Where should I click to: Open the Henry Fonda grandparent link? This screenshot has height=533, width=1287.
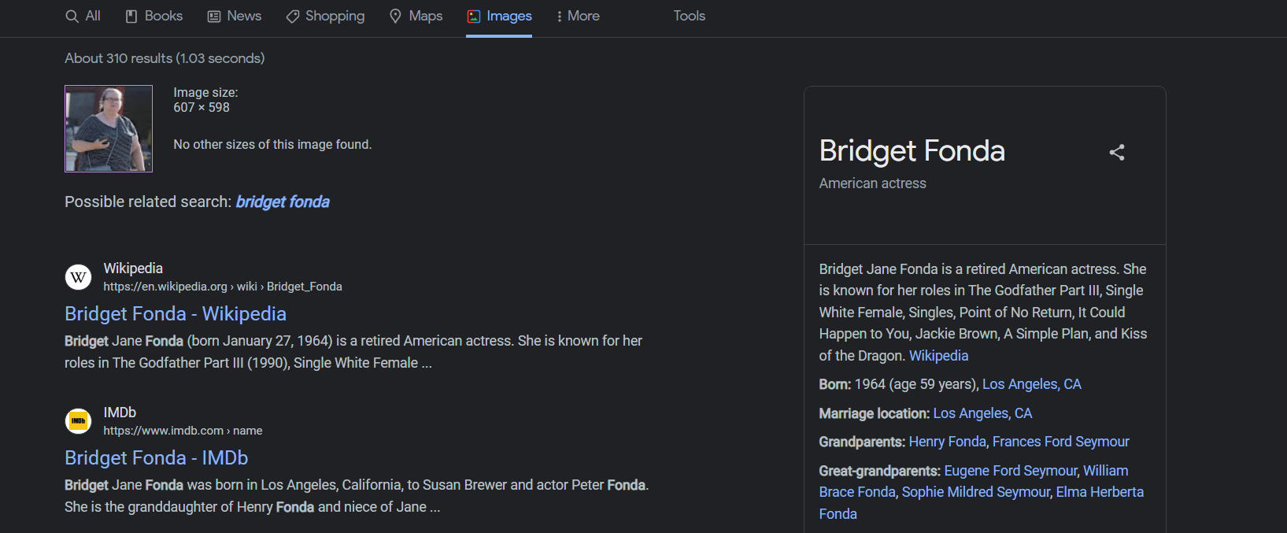click(x=947, y=442)
